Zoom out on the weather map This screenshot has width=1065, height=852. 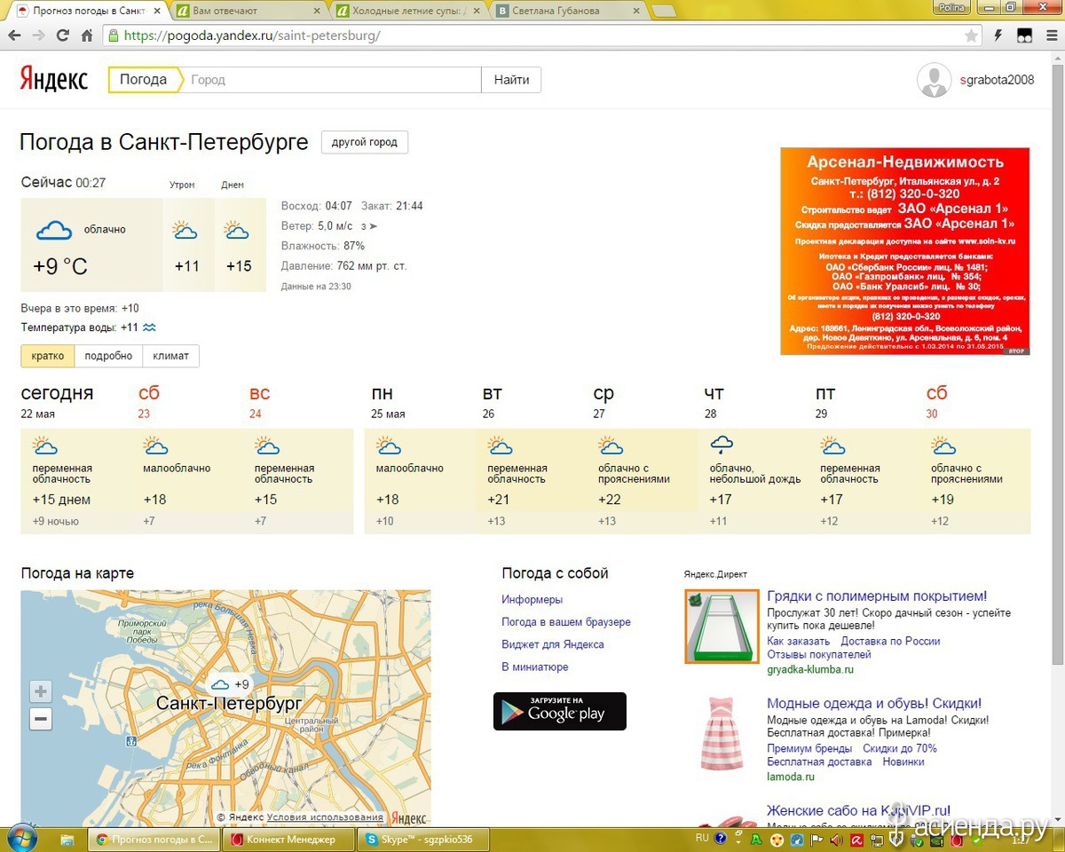[41, 719]
